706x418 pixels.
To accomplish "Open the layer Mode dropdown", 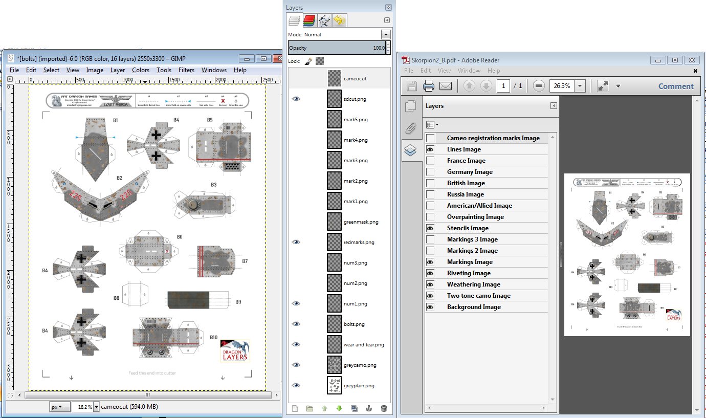I will point(386,35).
